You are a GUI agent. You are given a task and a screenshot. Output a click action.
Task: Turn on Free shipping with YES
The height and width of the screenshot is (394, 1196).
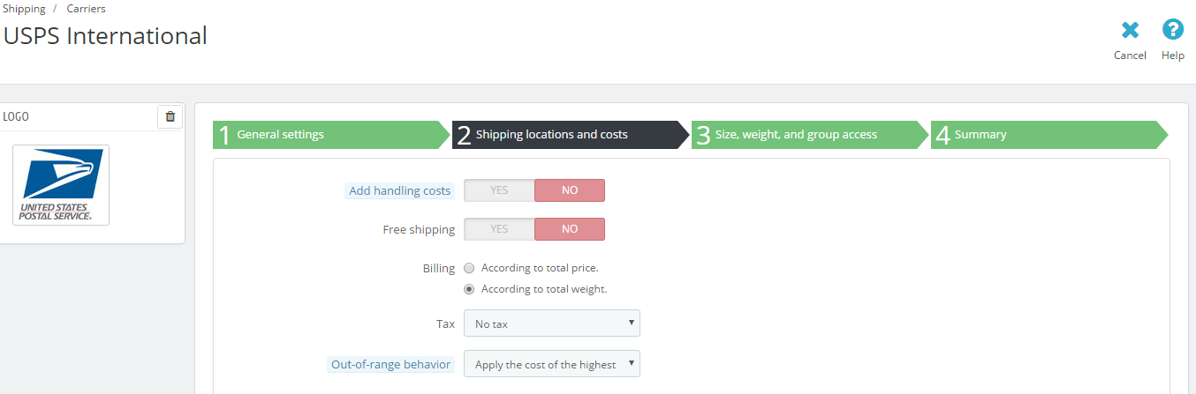(499, 229)
